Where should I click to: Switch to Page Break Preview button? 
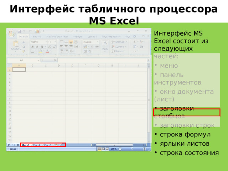(107, 149)
